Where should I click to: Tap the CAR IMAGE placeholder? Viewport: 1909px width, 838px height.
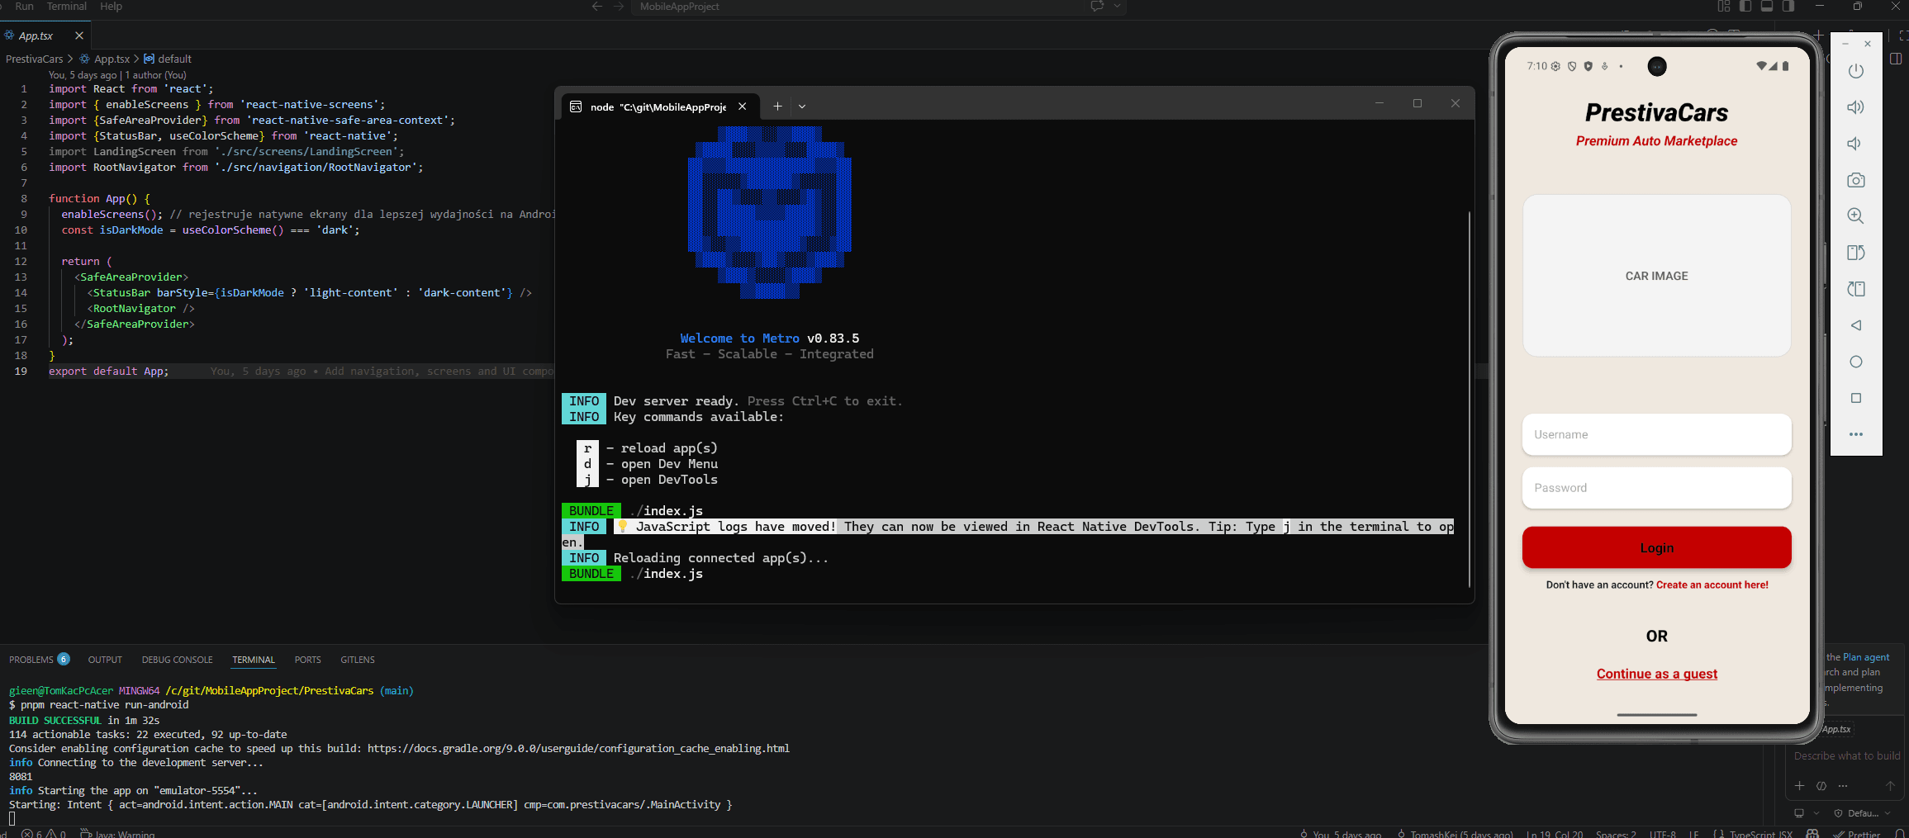(x=1656, y=276)
